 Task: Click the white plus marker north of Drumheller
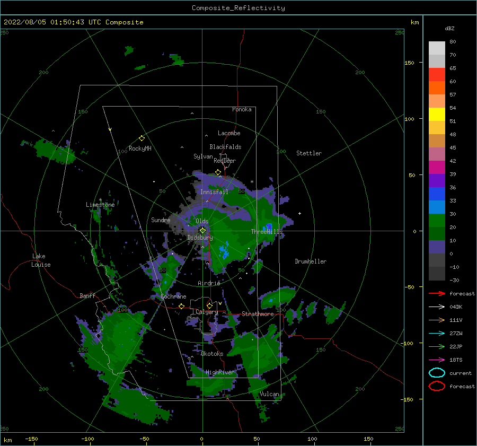299,213
